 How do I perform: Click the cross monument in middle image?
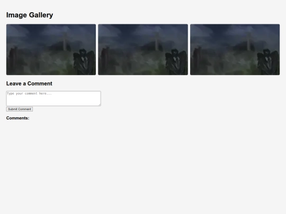click(x=156, y=42)
